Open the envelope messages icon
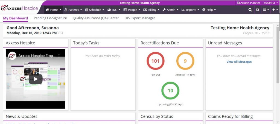280x124 pixels. pos(257,10)
